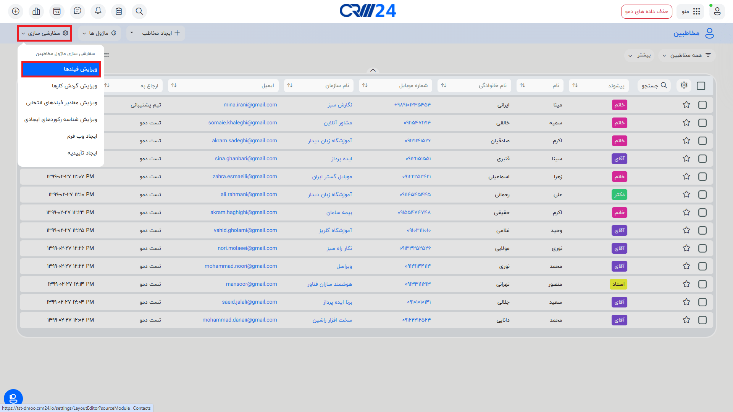
Task: Choose ایجاد وب فرم from menu
Action: tap(82, 136)
